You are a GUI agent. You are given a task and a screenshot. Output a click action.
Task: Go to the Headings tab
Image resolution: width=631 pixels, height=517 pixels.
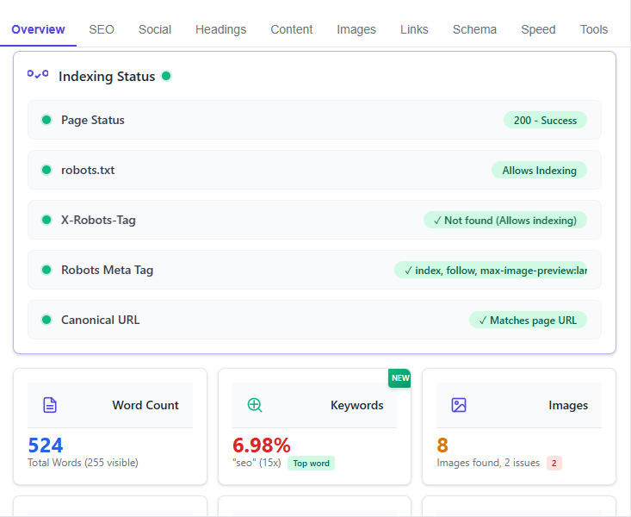tap(221, 29)
